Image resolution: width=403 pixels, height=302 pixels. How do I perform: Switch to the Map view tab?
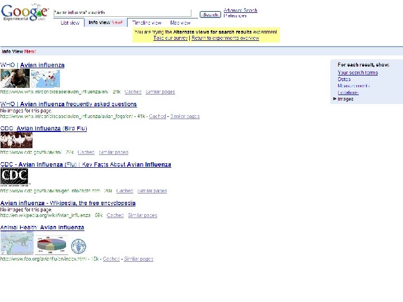coord(180,22)
